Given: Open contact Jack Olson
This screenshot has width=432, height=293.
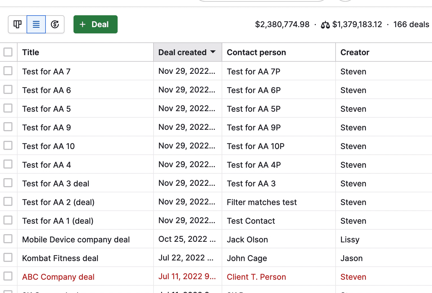Looking at the screenshot, I should (247, 240).
